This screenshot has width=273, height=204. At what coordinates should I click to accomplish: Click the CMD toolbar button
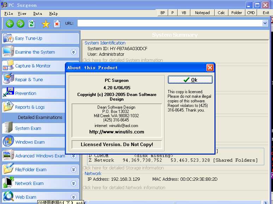pos(251,13)
